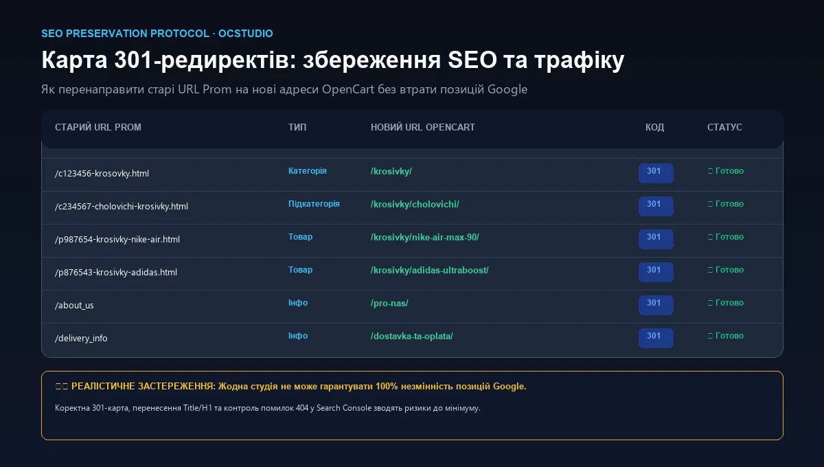This screenshot has width=824, height=467.
Task: Click the ТИП column header
Action: (297, 128)
